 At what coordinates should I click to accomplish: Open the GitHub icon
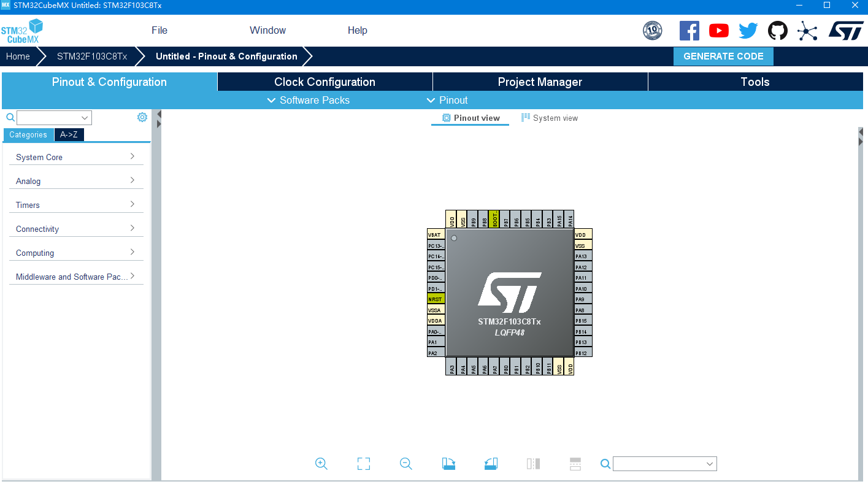coord(777,31)
